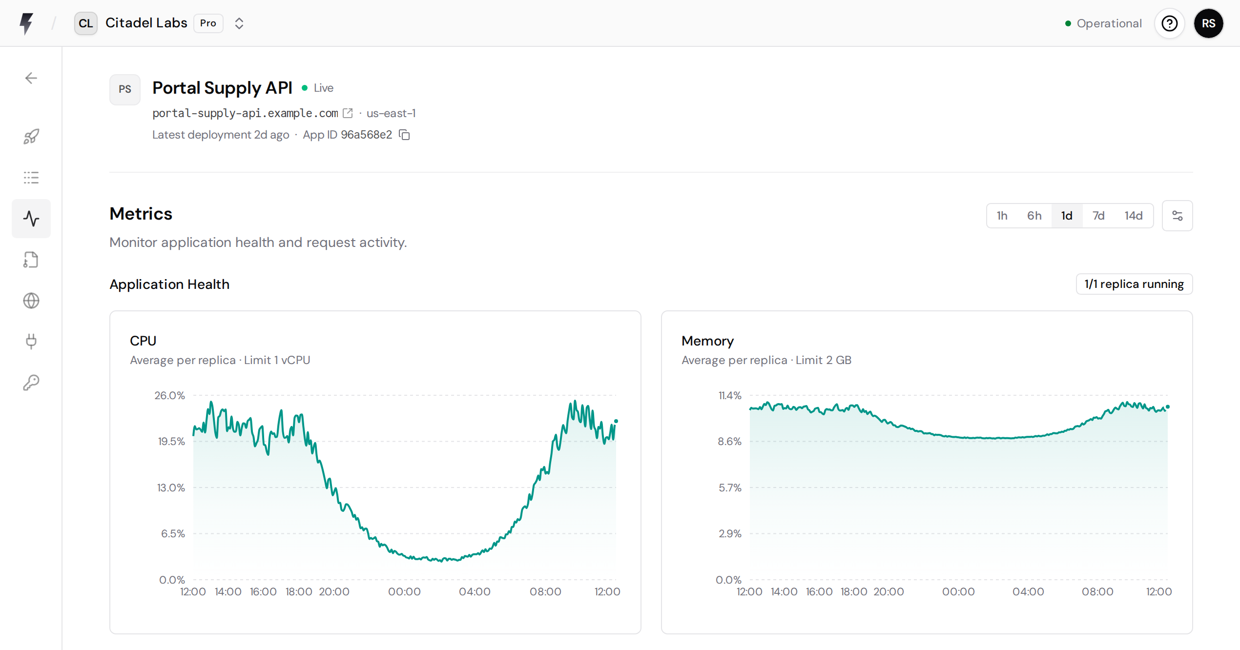This screenshot has height=650, width=1240.
Task: Copy the App ID 96a568e2
Action: (x=405, y=135)
